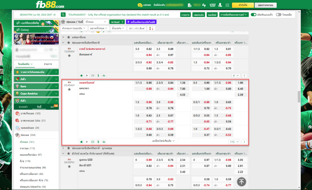Open the scoreboard icon for the Netherlands match
Screen dimensions: 312x190
93,142
